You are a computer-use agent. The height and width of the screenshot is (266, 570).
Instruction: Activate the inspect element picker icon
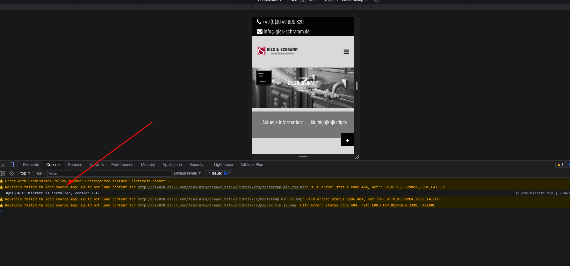click(3, 165)
